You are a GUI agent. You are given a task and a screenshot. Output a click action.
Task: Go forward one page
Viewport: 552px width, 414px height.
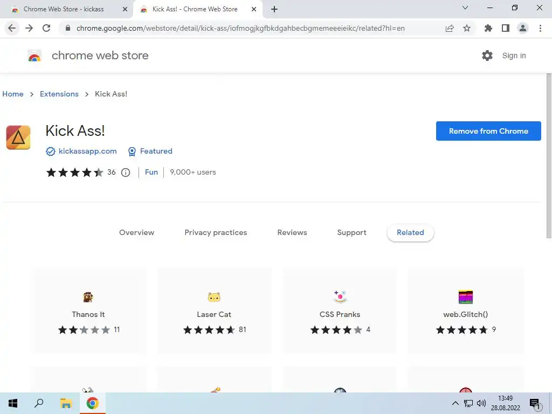[x=29, y=28]
